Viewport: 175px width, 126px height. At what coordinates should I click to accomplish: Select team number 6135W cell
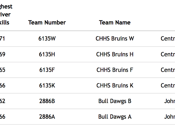47,39
